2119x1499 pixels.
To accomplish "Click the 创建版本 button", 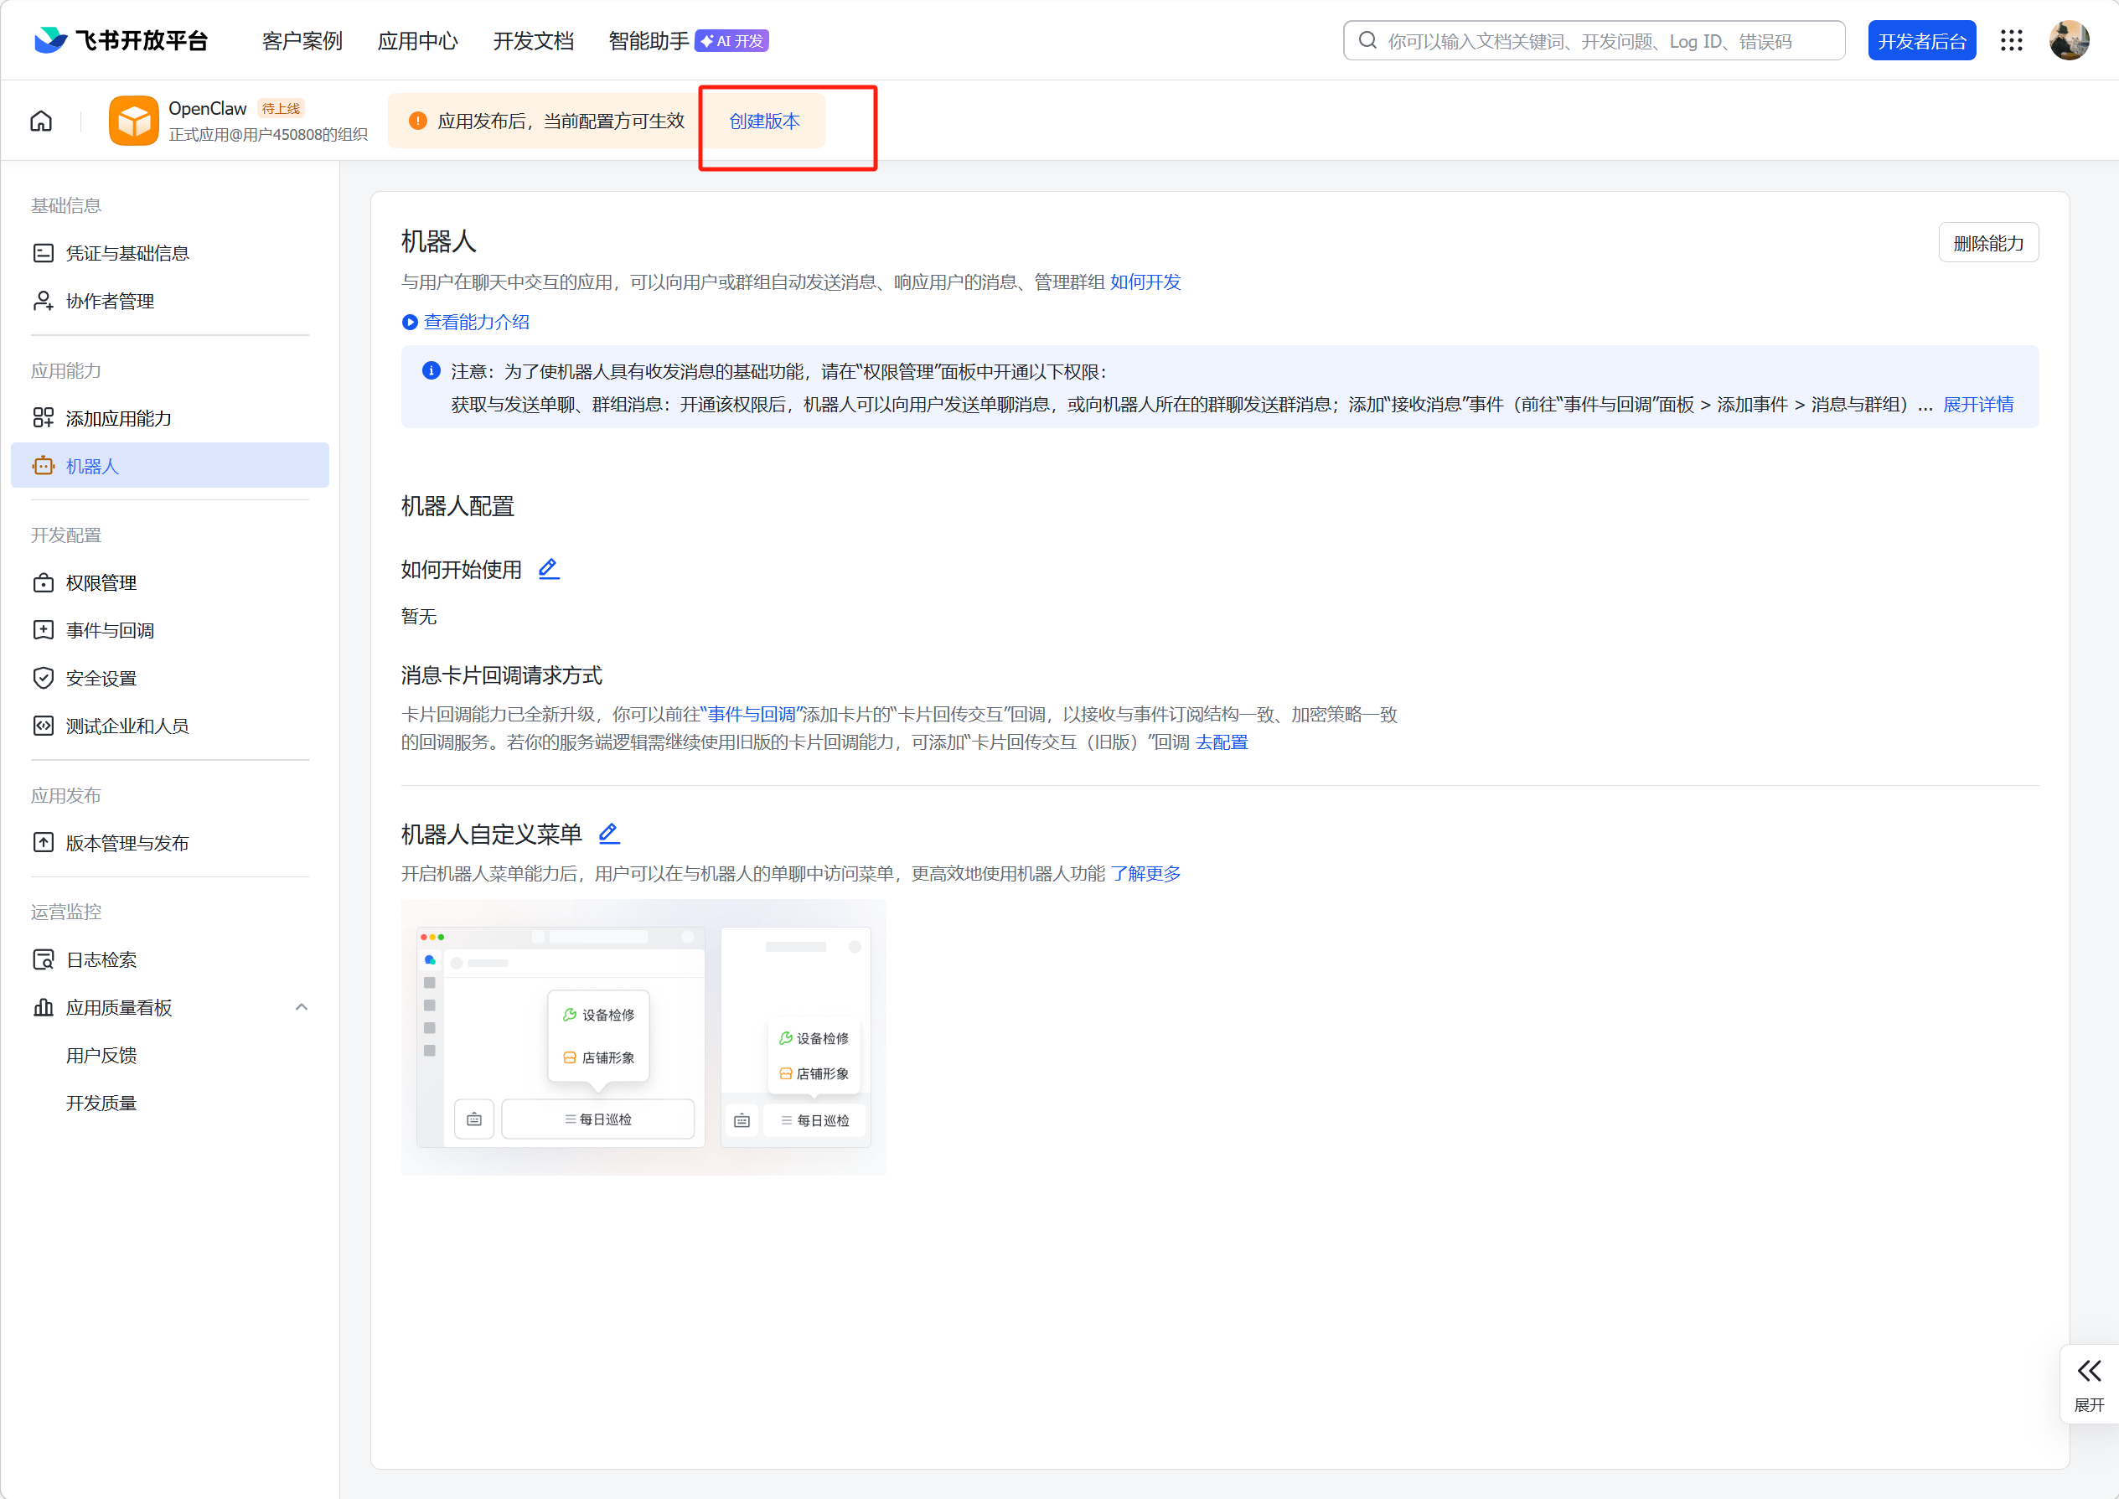I will point(764,121).
